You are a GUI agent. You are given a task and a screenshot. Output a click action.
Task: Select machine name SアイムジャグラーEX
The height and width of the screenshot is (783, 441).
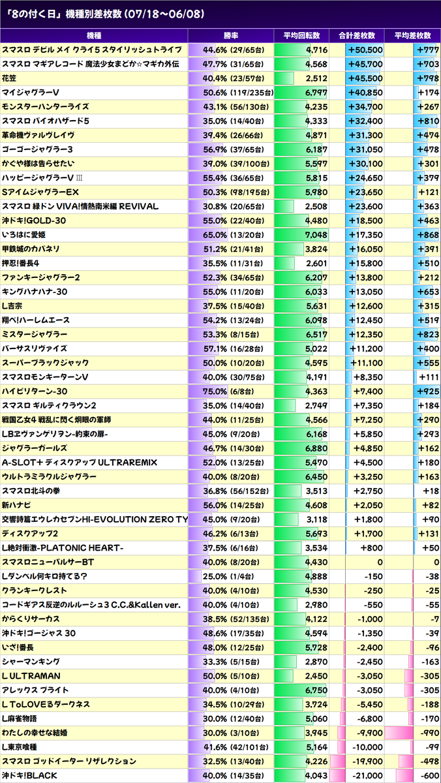(x=40, y=192)
